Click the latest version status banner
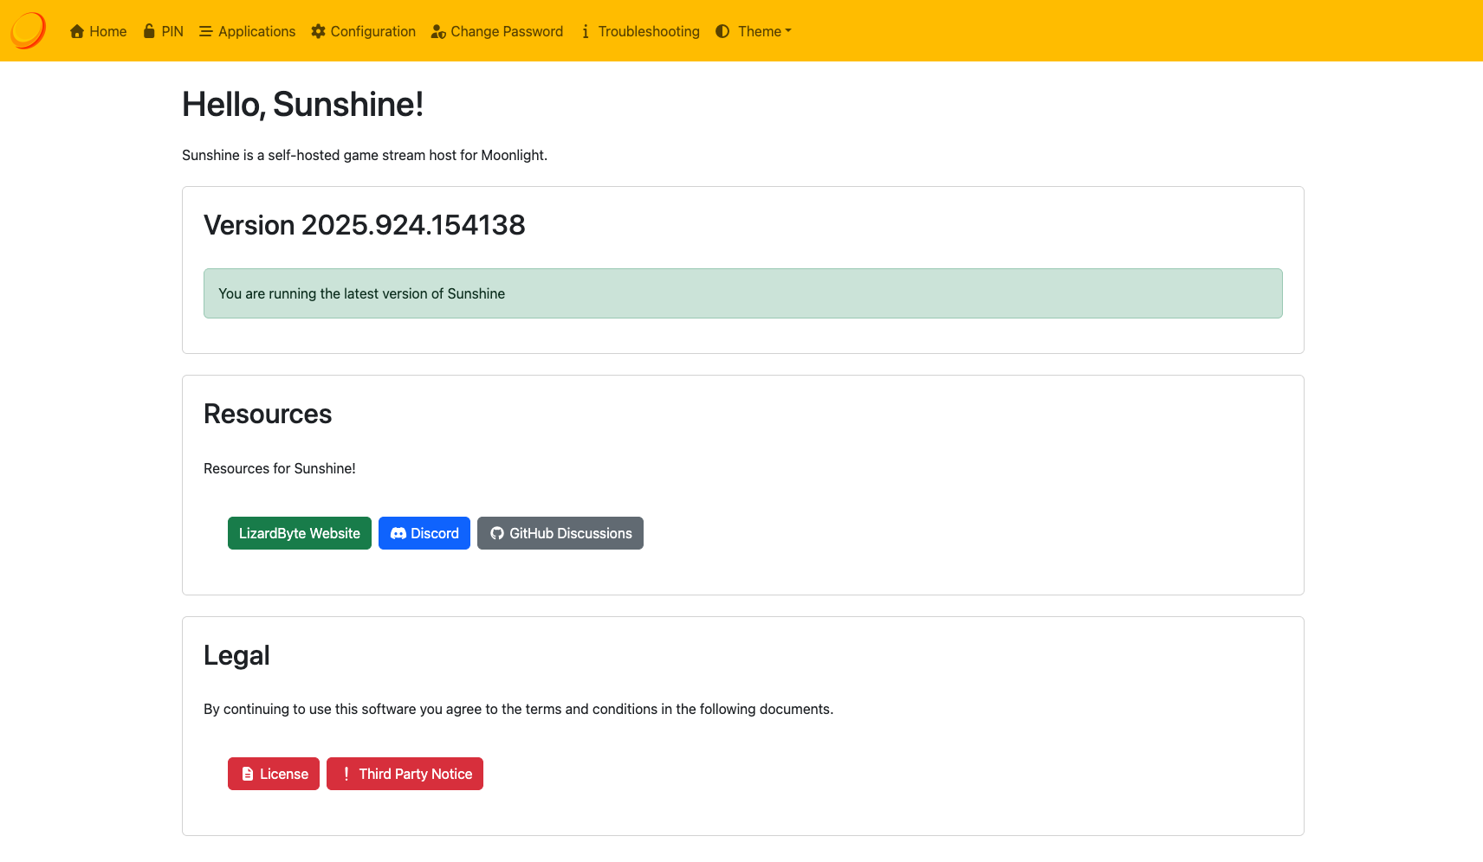The width and height of the screenshot is (1483, 862). [742, 293]
